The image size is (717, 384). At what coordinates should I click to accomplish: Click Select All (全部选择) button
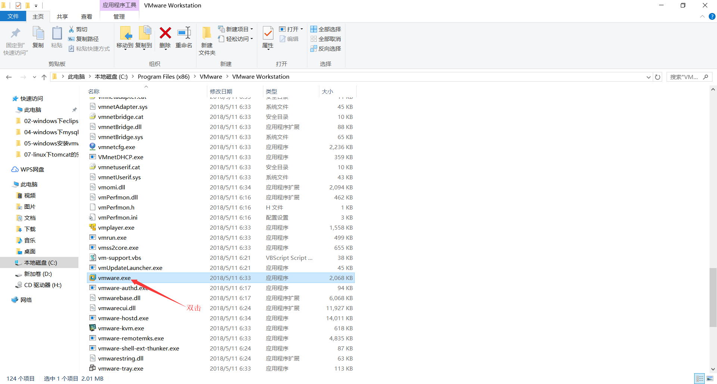coord(326,29)
